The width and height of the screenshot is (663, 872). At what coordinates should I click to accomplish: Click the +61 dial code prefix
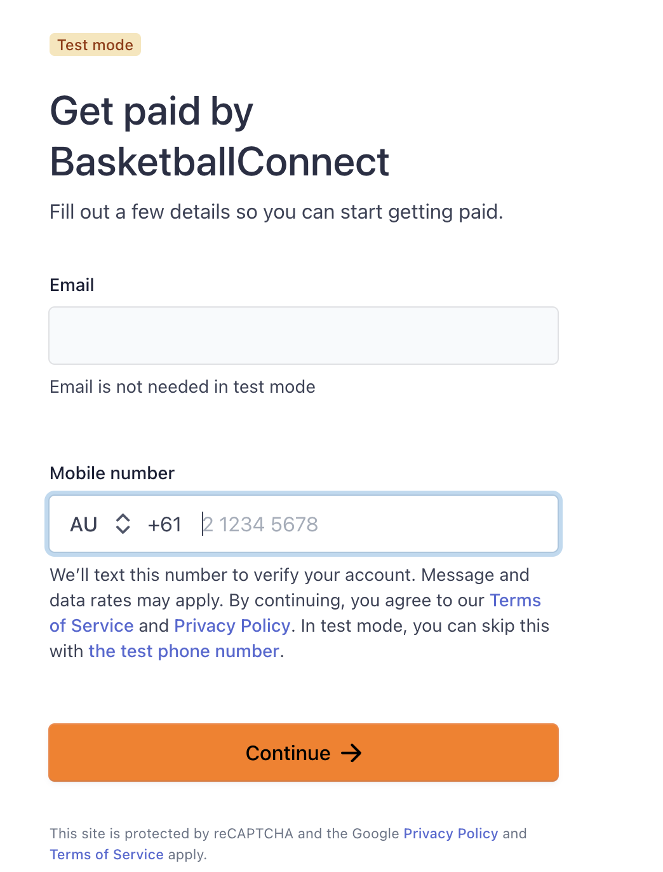point(164,524)
